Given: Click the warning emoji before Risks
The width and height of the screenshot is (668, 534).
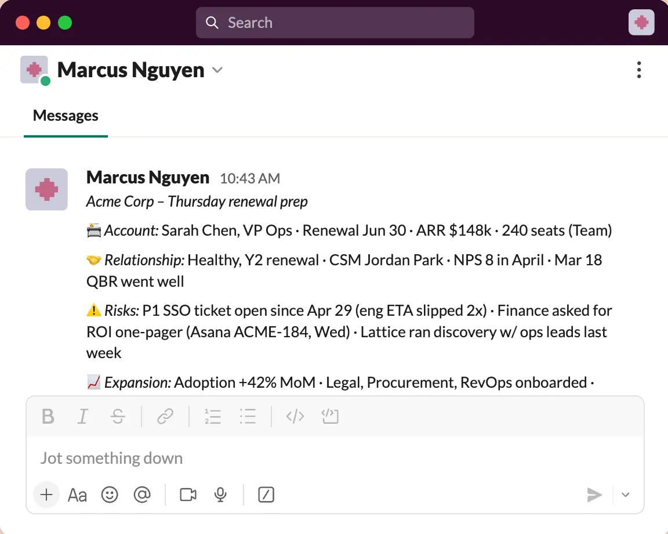Looking at the screenshot, I should tap(94, 310).
